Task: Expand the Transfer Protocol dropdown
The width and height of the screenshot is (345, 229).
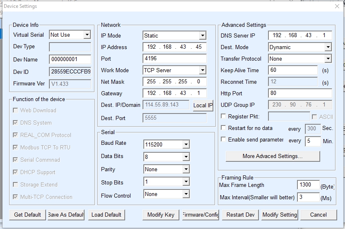Action: [328, 59]
